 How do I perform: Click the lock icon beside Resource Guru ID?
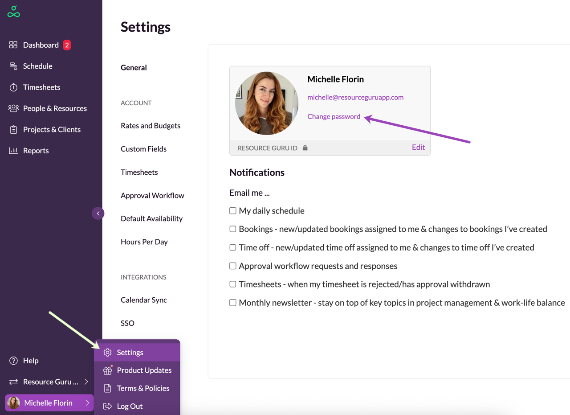(305, 148)
